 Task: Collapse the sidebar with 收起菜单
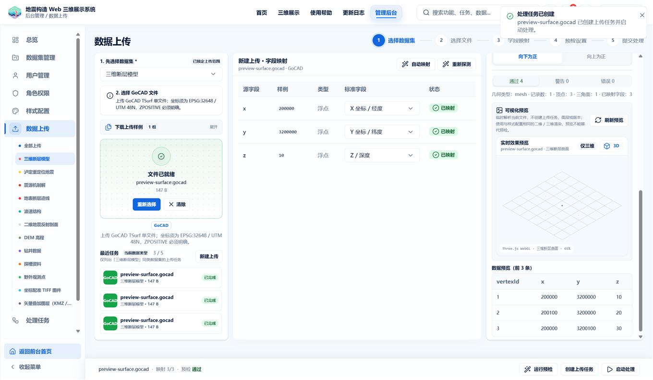tap(30, 367)
